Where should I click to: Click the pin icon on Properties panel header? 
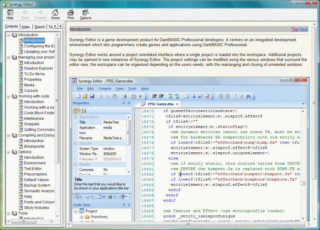(123, 103)
